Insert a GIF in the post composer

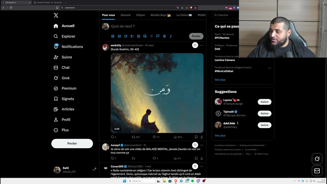coord(119,36)
